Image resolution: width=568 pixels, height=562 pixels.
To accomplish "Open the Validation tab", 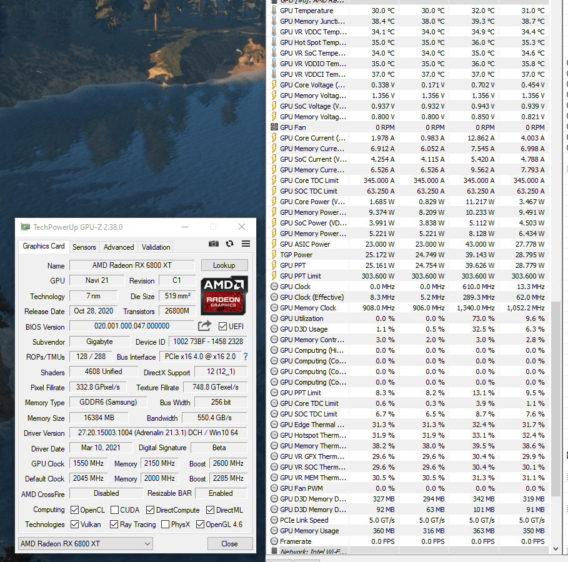I will pos(156,247).
